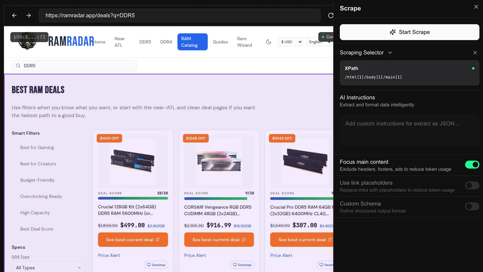Go to the DDR5 nav item

tap(145, 42)
